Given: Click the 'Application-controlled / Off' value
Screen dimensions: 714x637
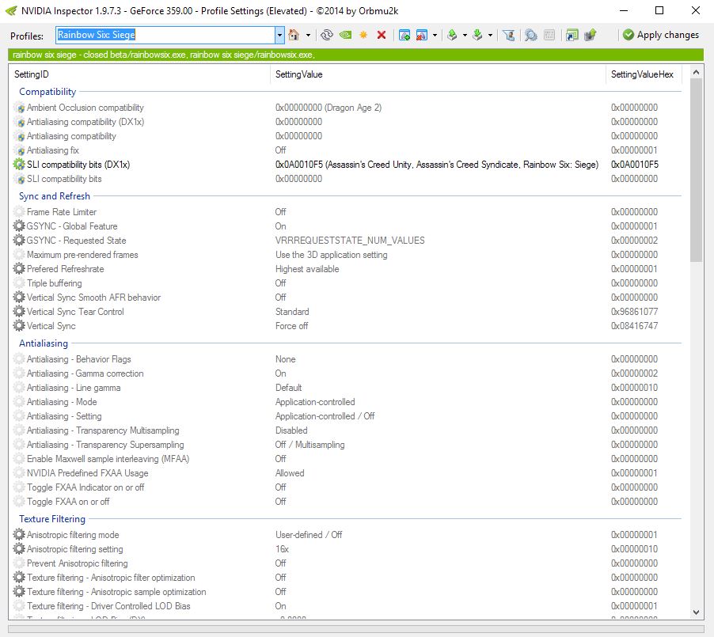Looking at the screenshot, I should tap(325, 416).
